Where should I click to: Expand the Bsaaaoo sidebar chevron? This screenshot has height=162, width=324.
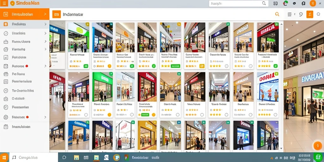[45, 117]
